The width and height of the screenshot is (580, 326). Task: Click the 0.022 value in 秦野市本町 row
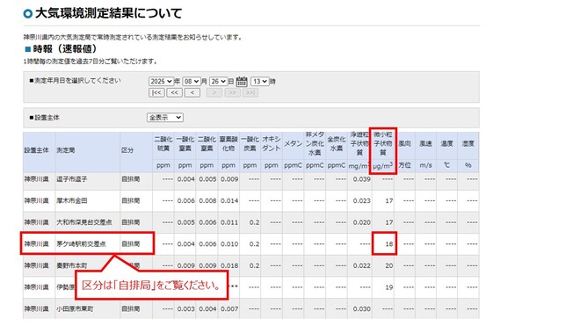coord(361,265)
